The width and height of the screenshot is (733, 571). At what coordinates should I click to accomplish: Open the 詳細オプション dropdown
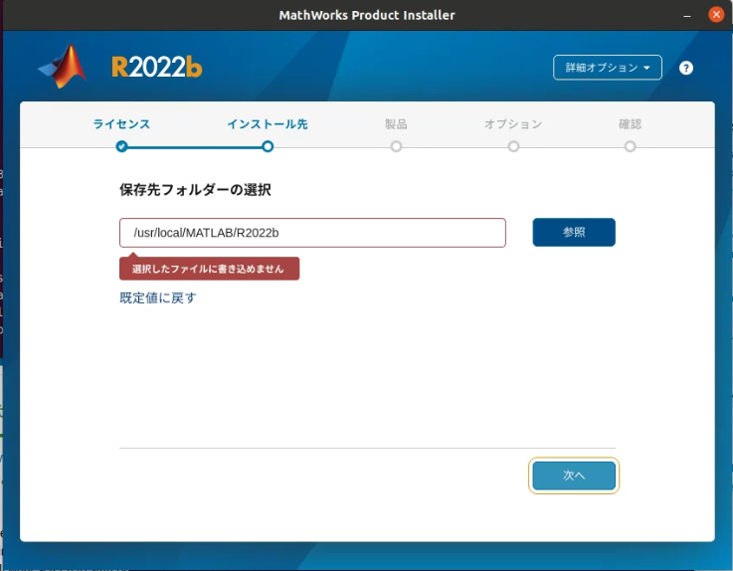pos(608,68)
